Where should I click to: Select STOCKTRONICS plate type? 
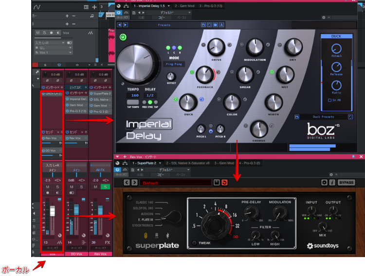[143, 225]
